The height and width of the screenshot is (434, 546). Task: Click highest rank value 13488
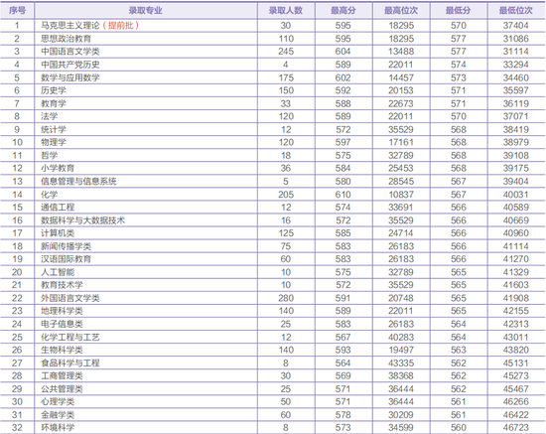pyautogui.click(x=401, y=52)
